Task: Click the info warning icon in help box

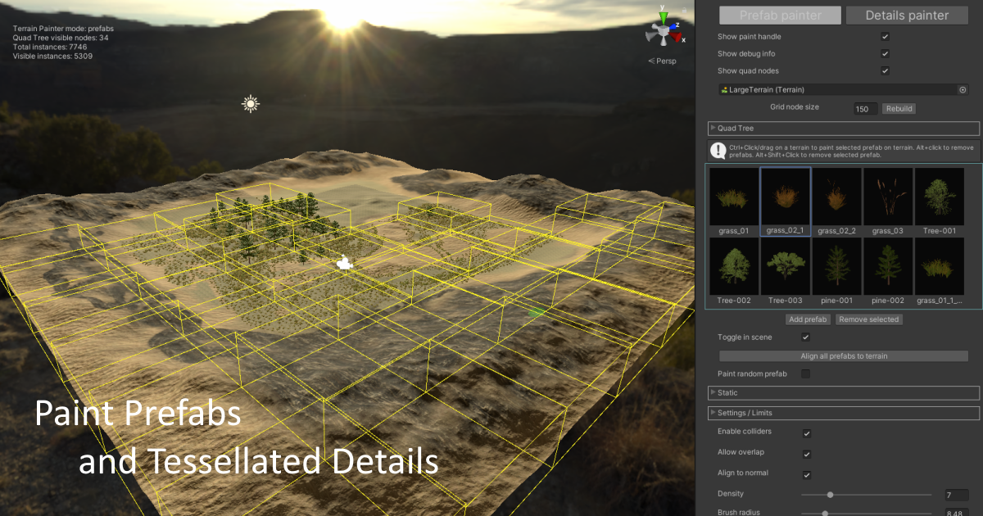Action: 718,151
